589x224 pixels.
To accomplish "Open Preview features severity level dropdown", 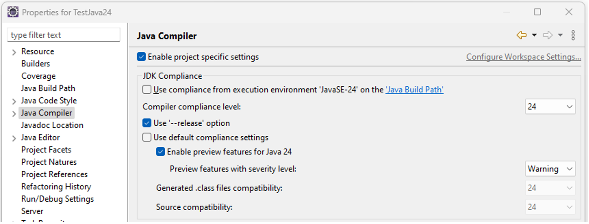I will 550,169.
